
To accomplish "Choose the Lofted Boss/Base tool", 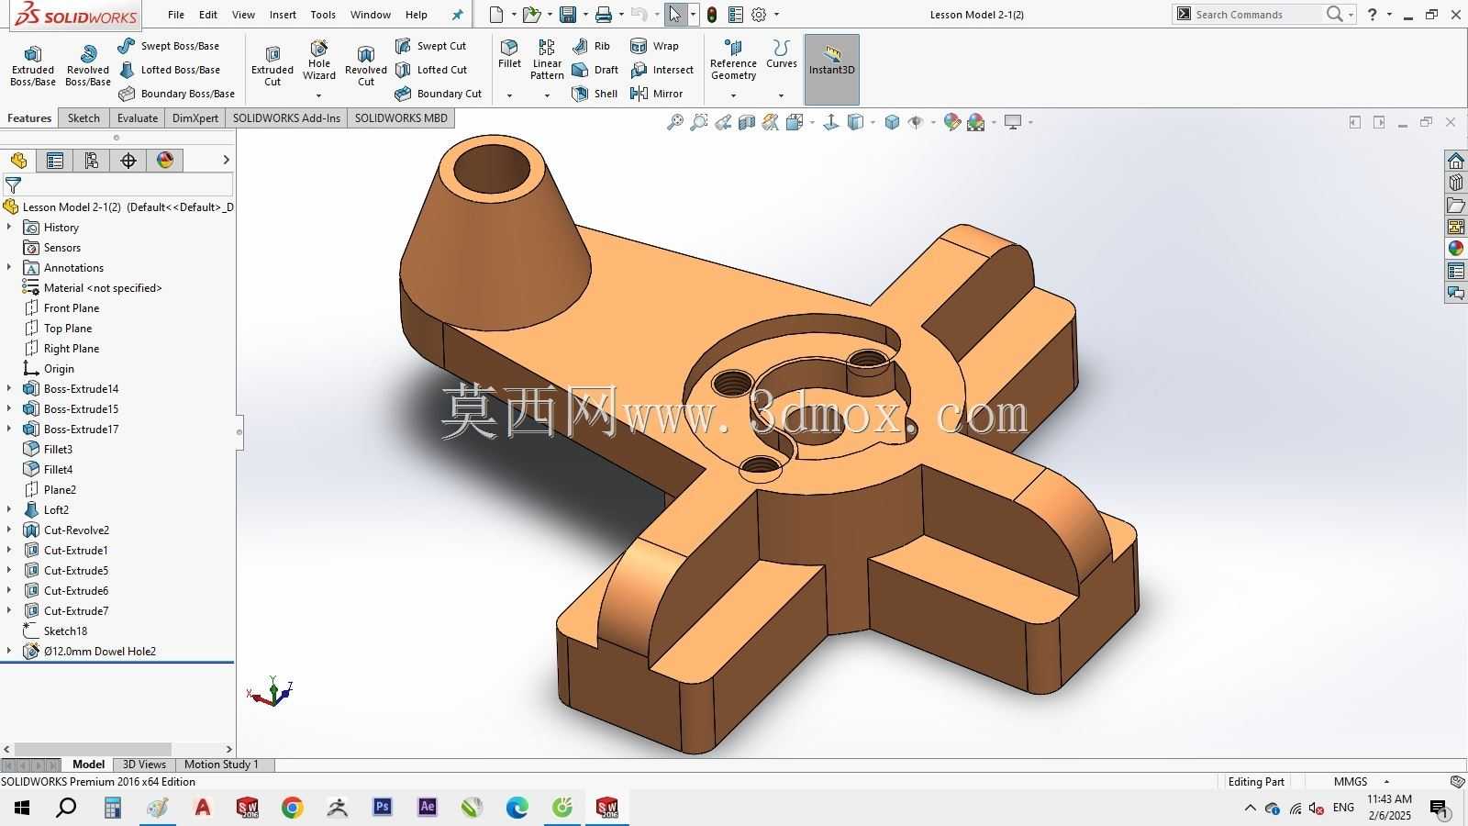I will click(x=169, y=70).
